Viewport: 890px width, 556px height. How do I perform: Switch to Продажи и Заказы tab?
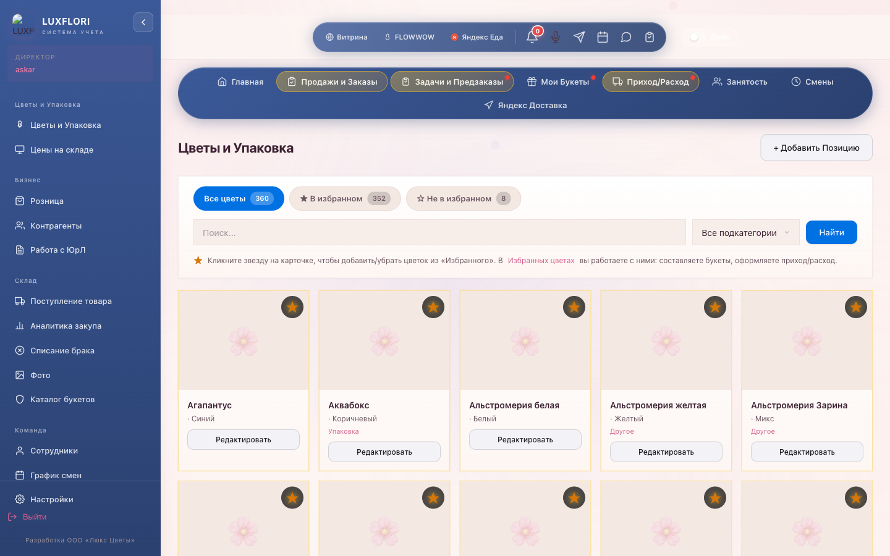[x=332, y=82]
